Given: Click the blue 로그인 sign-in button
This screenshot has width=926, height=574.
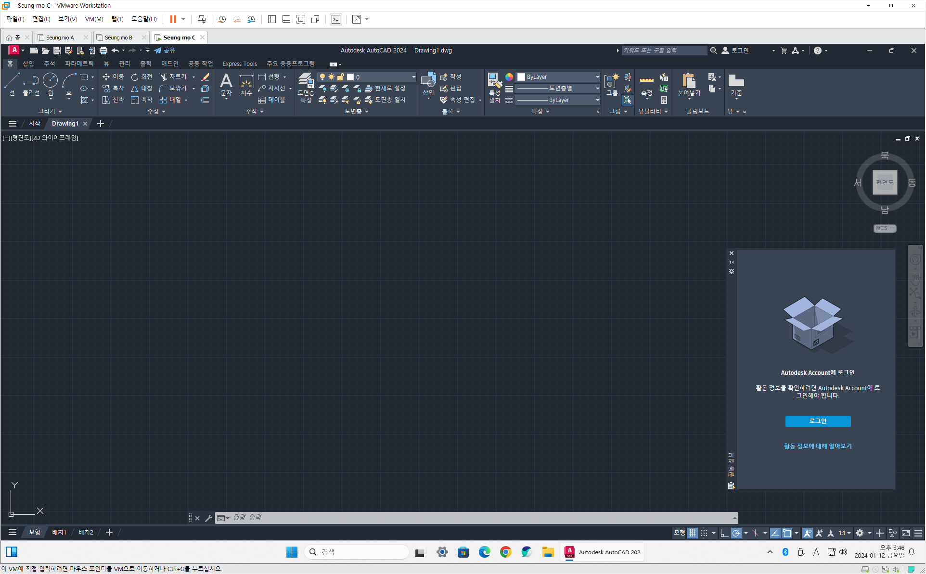Looking at the screenshot, I should 818,421.
